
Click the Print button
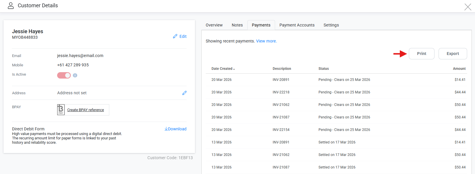421,54
